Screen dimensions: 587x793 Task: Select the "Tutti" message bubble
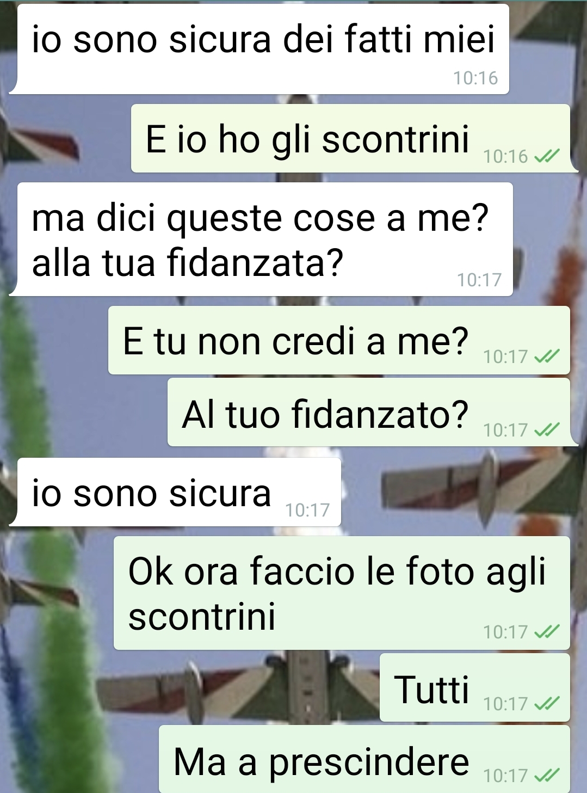point(475,688)
